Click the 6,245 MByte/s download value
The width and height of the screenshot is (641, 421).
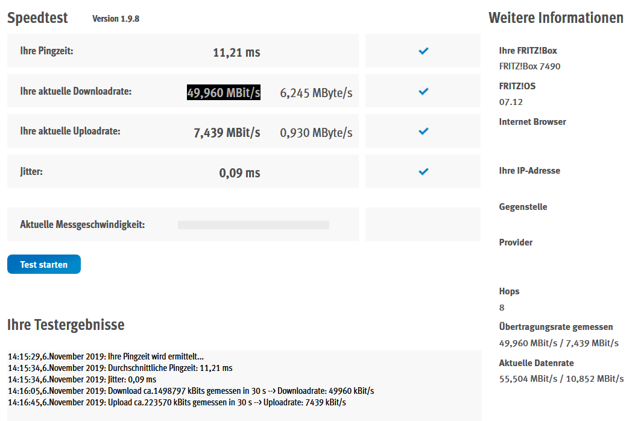(316, 93)
